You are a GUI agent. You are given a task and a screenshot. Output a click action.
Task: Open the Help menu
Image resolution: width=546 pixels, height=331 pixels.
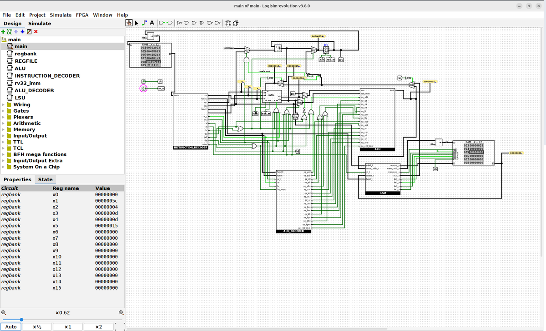pos(122,15)
